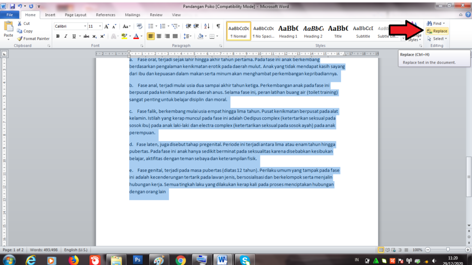Apply the Heading 1 style

[x=288, y=31]
